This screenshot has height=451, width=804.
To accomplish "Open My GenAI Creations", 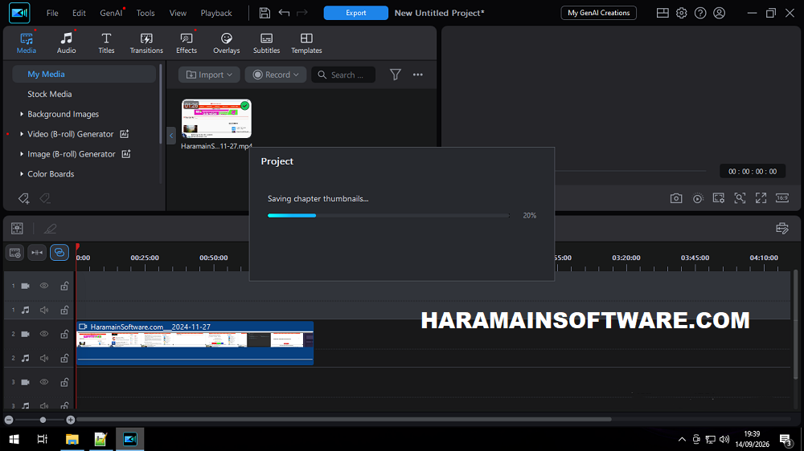I will [598, 13].
